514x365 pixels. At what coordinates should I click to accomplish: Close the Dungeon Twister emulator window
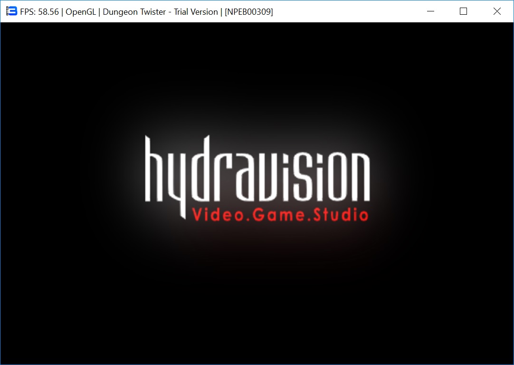coord(497,11)
